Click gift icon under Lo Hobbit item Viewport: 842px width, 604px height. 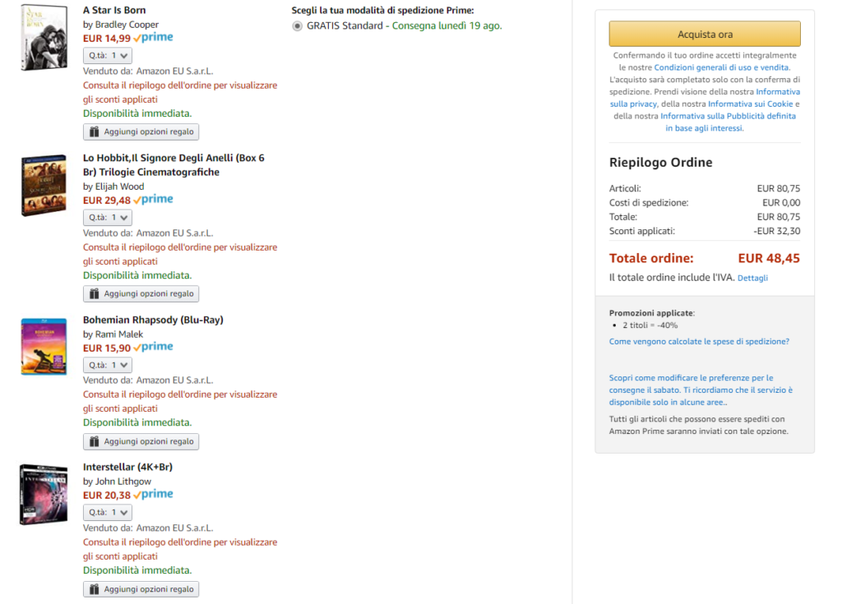point(95,294)
